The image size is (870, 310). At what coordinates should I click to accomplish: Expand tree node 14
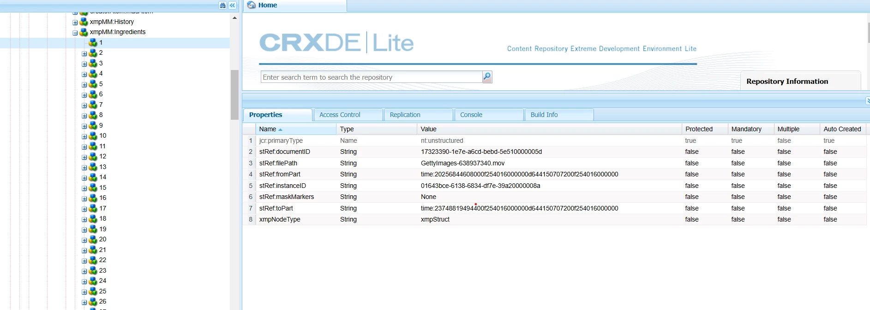[84, 178]
